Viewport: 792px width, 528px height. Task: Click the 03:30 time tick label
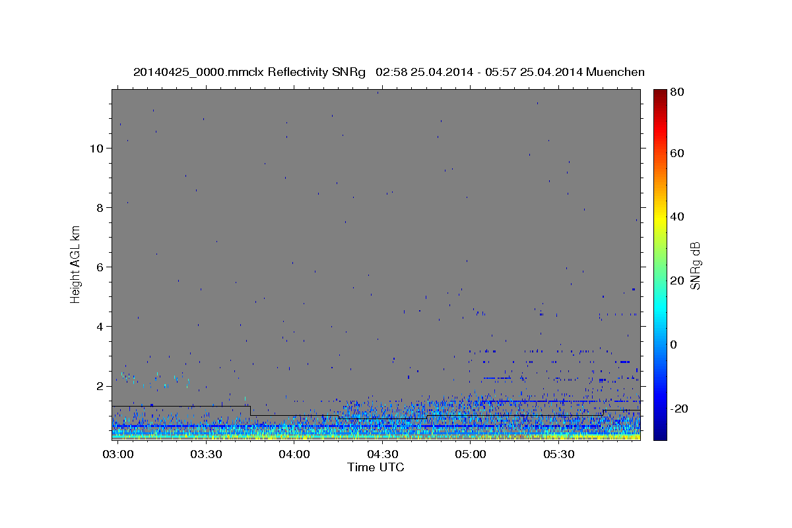click(206, 454)
